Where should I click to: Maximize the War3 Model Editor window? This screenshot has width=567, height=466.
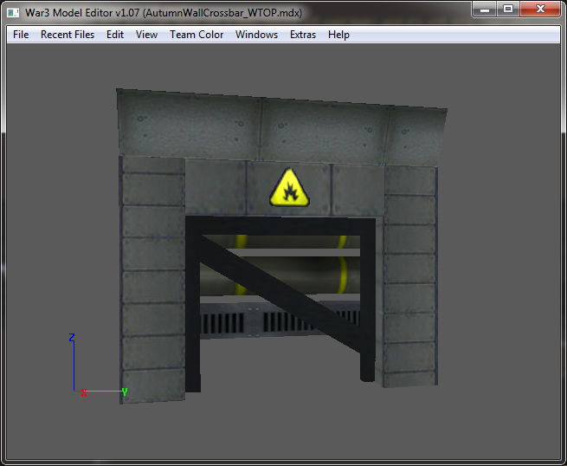[x=508, y=9]
